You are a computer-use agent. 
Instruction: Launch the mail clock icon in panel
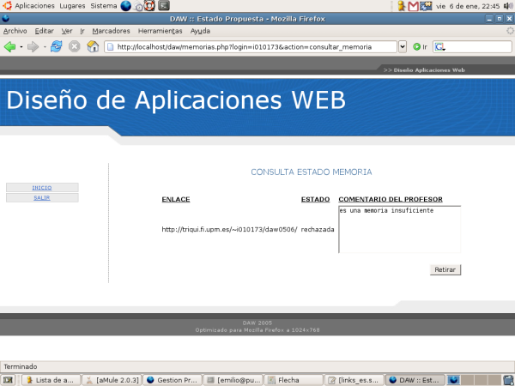click(x=138, y=6)
